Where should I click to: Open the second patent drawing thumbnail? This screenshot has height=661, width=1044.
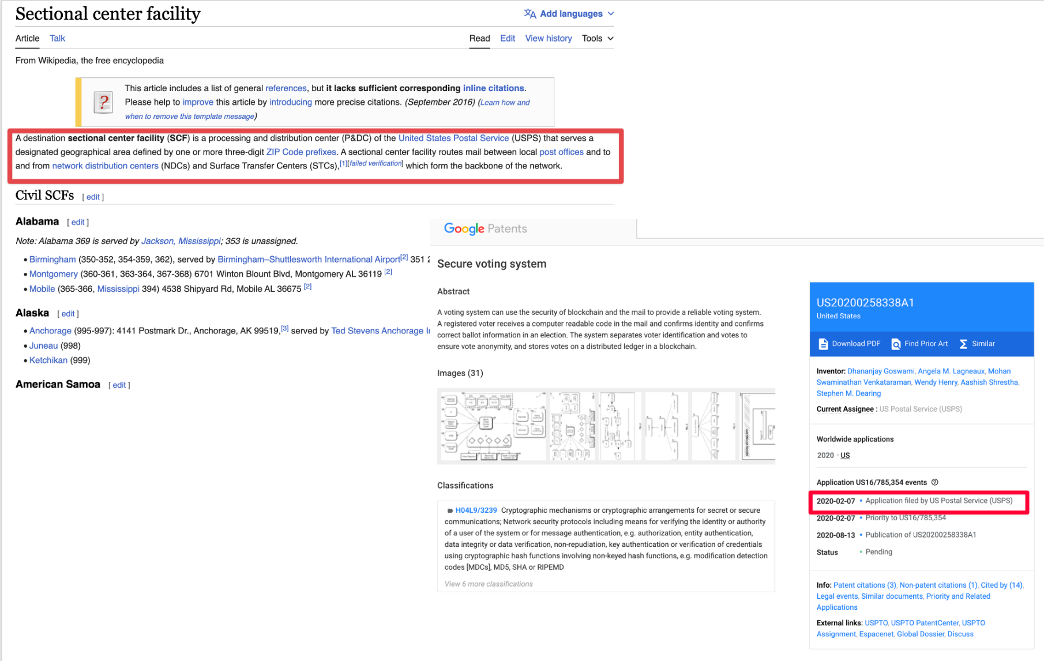click(573, 426)
